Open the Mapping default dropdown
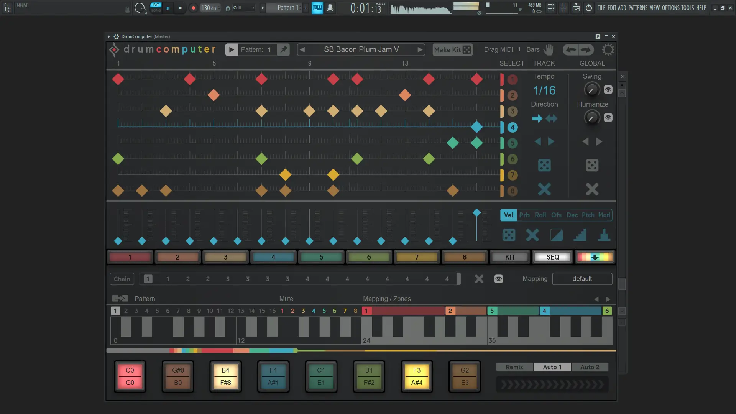Image resolution: width=736 pixels, height=414 pixels. [582, 279]
